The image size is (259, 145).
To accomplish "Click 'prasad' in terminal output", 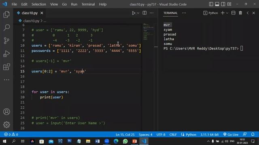I will [170, 34].
